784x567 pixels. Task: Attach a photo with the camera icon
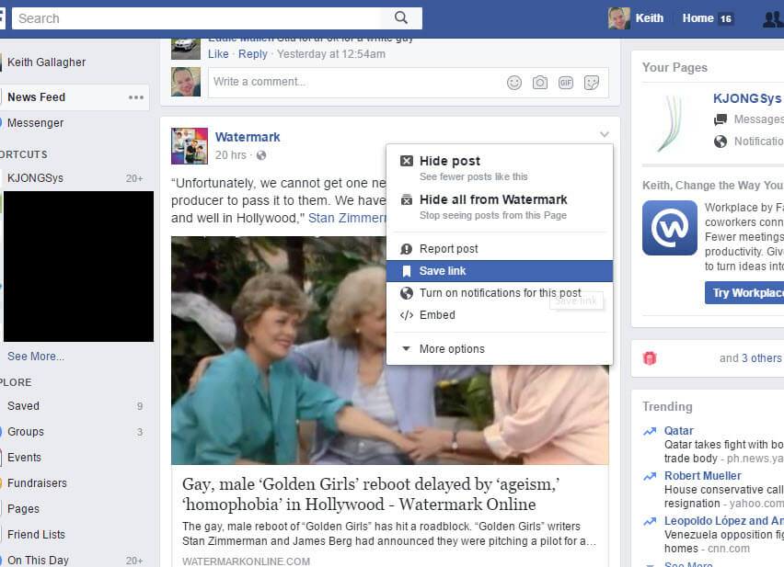[539, 83]
